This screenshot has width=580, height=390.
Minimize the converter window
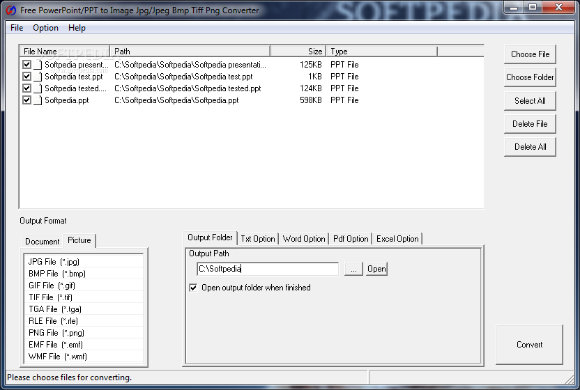coord(514,7)
